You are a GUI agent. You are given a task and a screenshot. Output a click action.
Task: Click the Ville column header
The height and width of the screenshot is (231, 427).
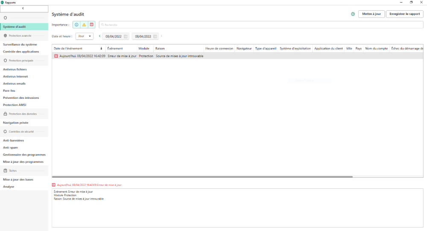tap(349, 49)
